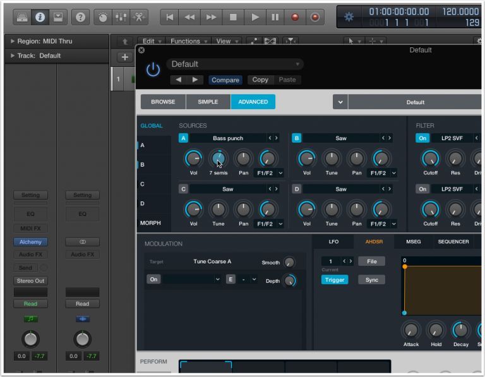Open the Functions menu
485x377 pixels.
click(188, 41)
